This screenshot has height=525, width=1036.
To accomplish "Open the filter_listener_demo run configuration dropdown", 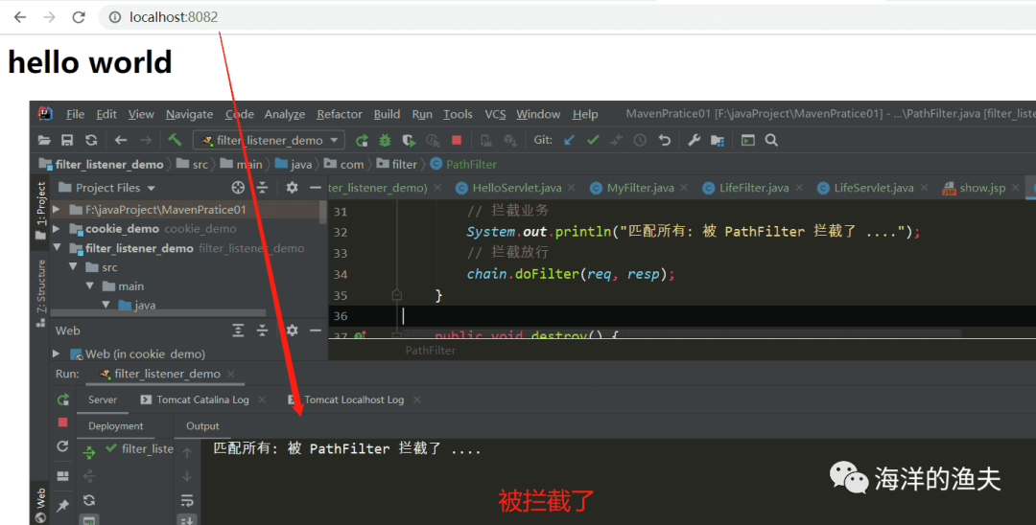I will point(269,140).
